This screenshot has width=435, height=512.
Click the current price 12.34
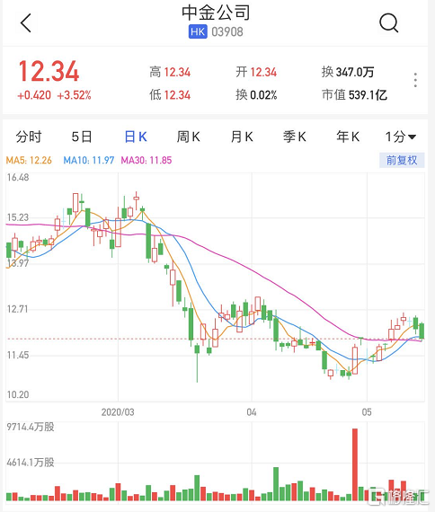click(49, 71)
